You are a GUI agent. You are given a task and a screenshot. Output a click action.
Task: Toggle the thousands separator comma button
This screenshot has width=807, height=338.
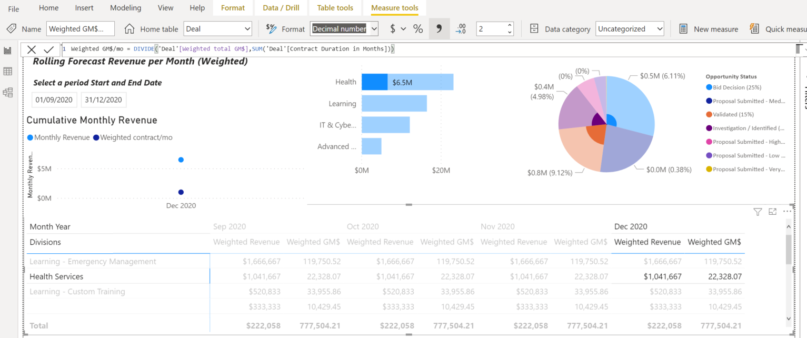[439, 29]
